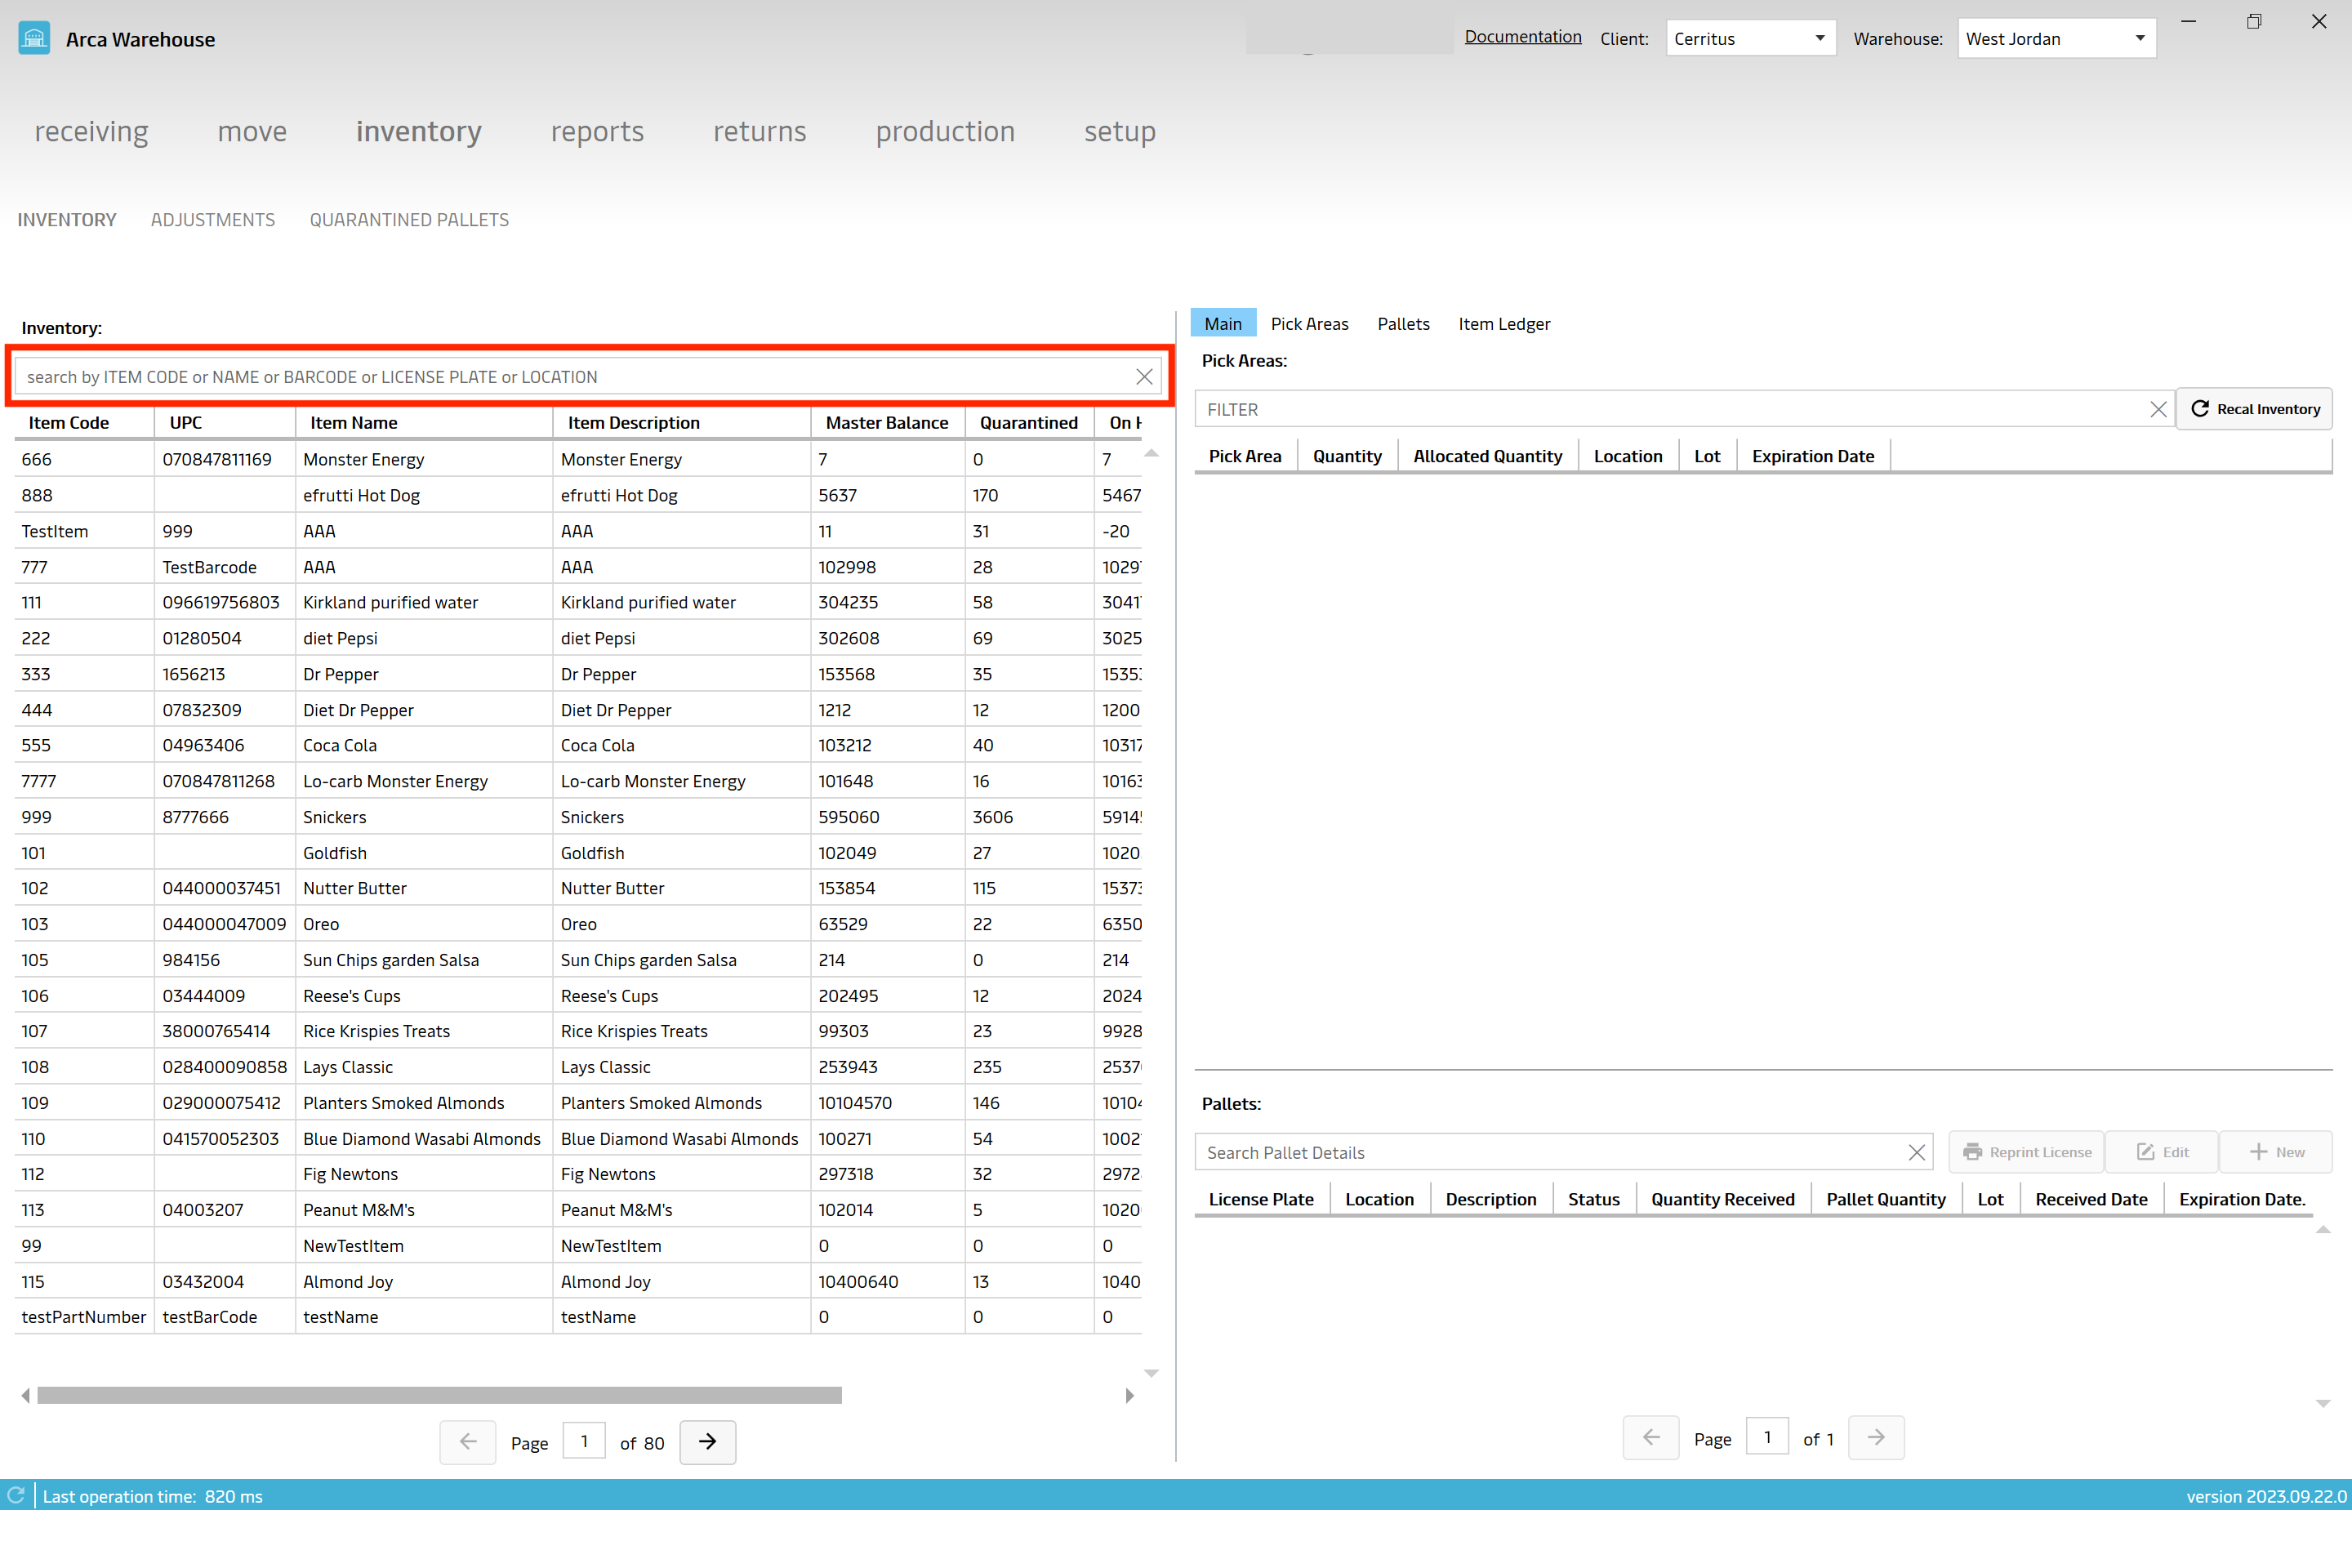
Task: Open the Client dropdown (Cerritus)
Action: tap(1751, 38)
